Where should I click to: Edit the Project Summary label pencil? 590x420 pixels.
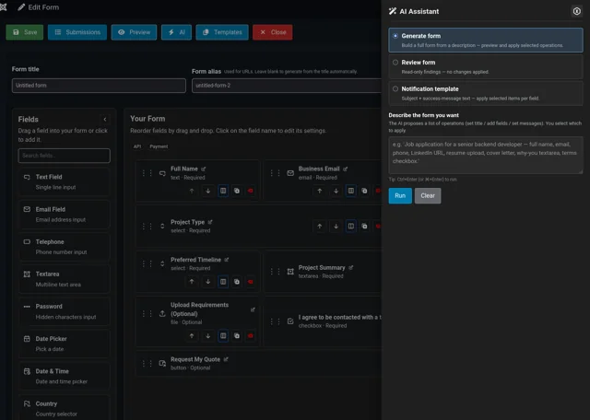coord(350,268)
